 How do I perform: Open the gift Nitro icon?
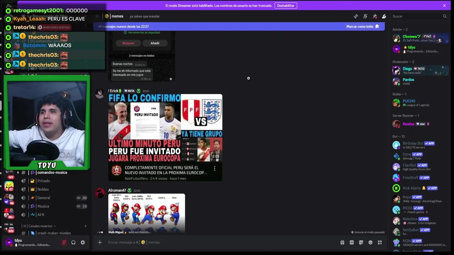[342, 242]
